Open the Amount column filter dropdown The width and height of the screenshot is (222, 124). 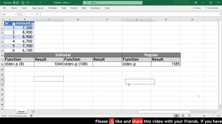(33, 24)
